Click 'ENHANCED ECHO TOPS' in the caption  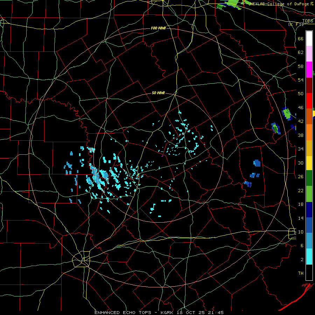pos(123,313)
